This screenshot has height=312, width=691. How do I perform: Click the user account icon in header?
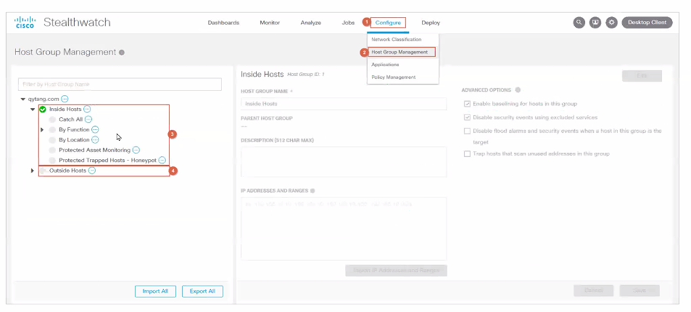(595, 22)
